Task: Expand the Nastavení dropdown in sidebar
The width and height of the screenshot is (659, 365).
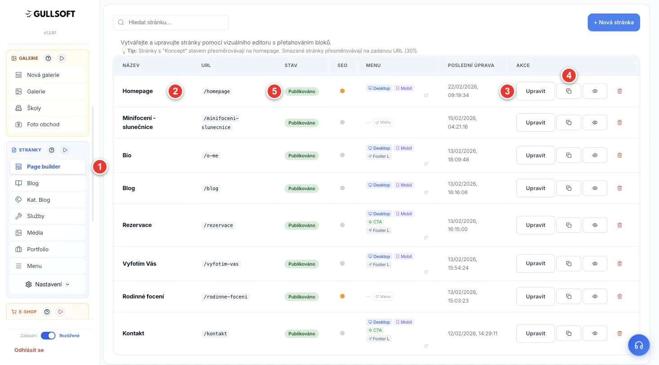Action: pyautogui.click(x=48, y=284)
